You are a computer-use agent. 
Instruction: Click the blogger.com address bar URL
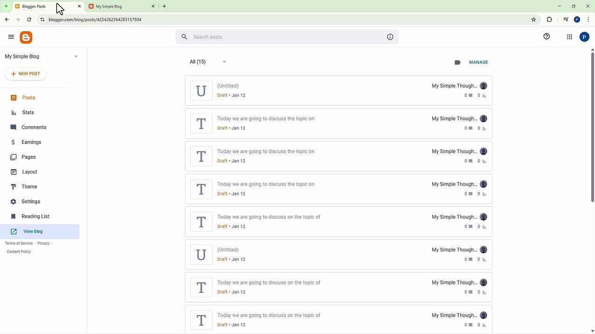pos(95,19)
